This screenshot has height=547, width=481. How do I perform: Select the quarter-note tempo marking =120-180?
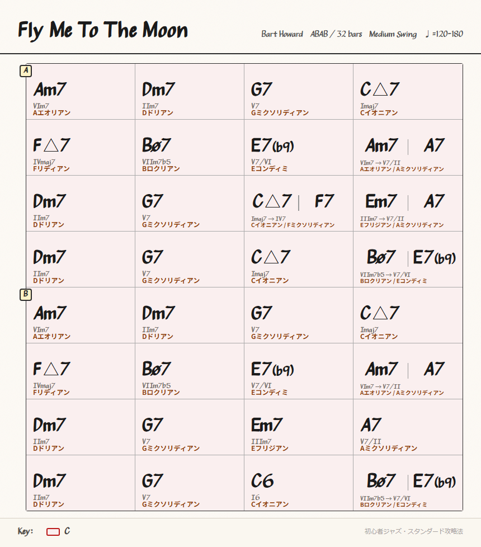tap(445, 34)
